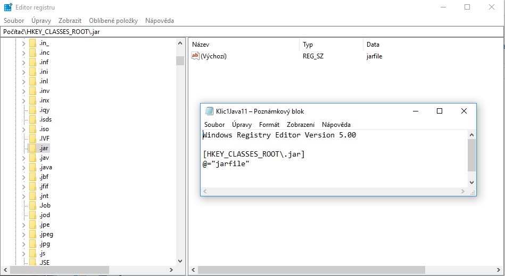This screenshot has height=276, width=505.
Task: Expand the .ini registry key
Action: pyautogui.click(x=23, y=72)
